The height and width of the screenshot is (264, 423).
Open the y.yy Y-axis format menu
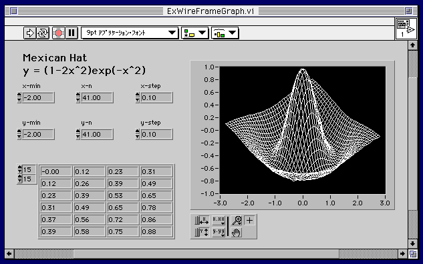pyautogui.click(x=219, y=232)
